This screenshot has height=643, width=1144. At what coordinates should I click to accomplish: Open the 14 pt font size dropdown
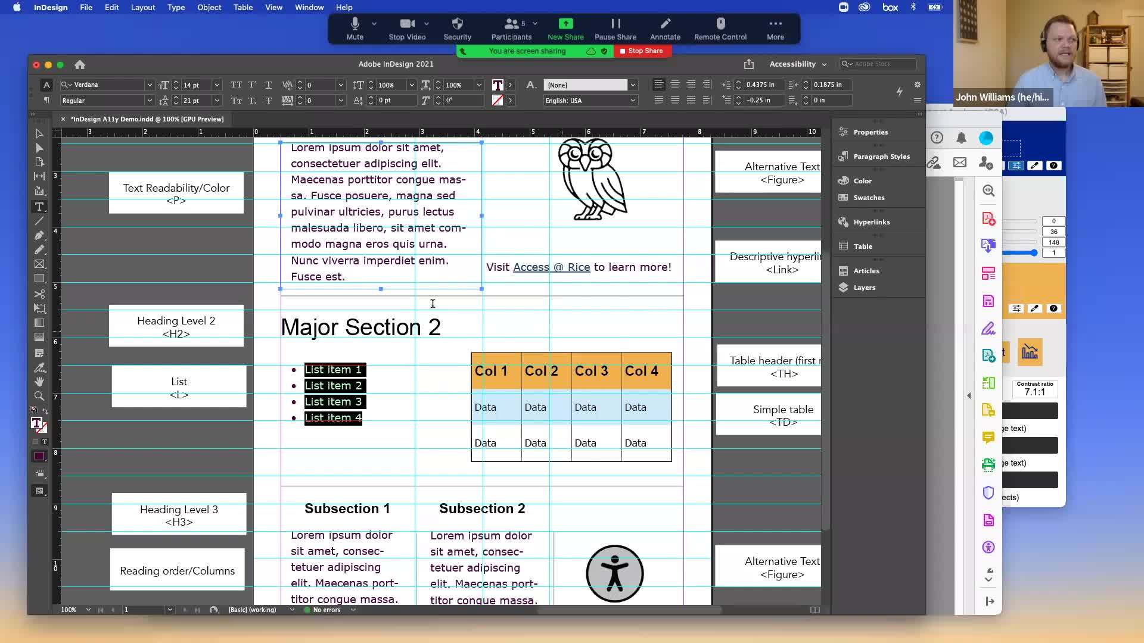pyautogui.click(x=217, y=85)
